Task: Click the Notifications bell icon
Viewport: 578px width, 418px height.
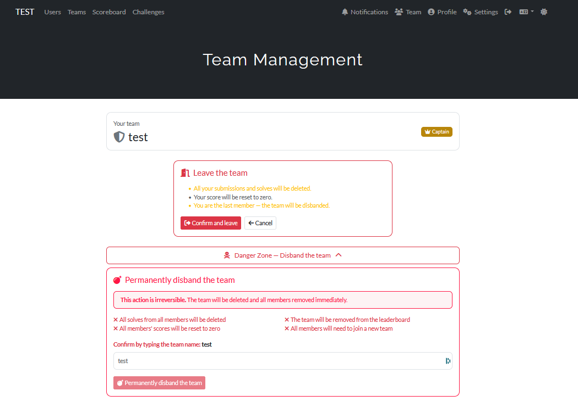Action: pos(345,12)
